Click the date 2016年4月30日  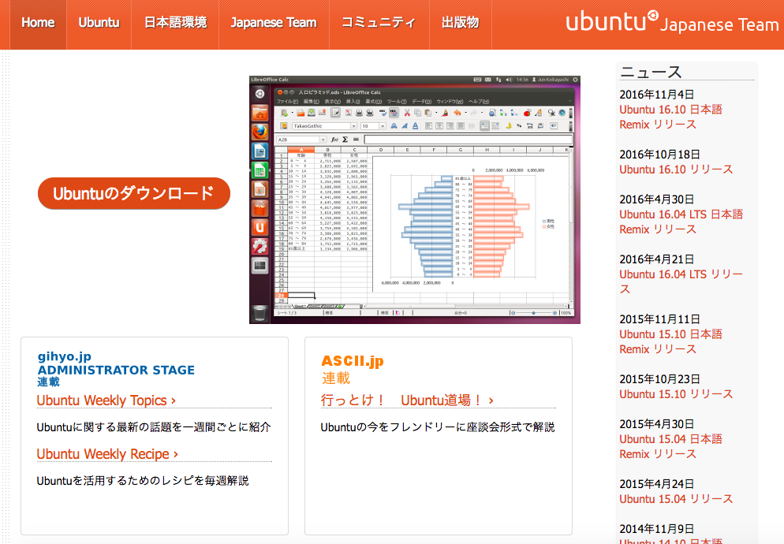coord(656,199)
